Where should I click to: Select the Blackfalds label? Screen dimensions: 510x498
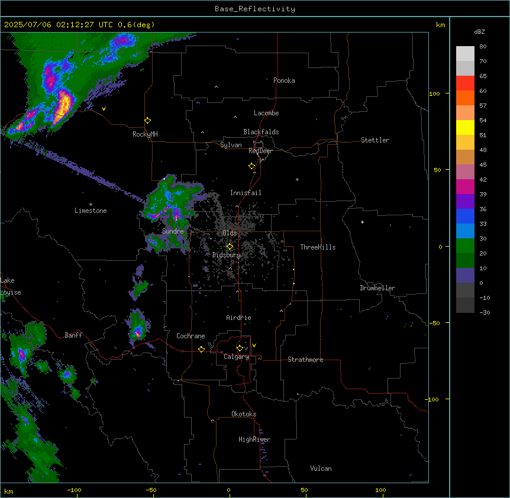coord(261,132)
